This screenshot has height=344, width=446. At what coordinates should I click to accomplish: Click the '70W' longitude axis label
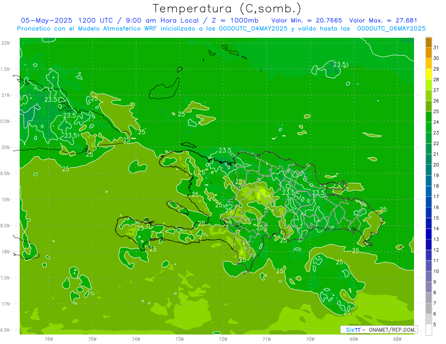[310, 339]
